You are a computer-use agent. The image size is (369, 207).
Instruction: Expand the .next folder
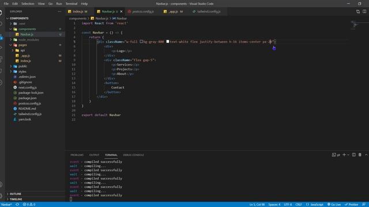(22, 24)
